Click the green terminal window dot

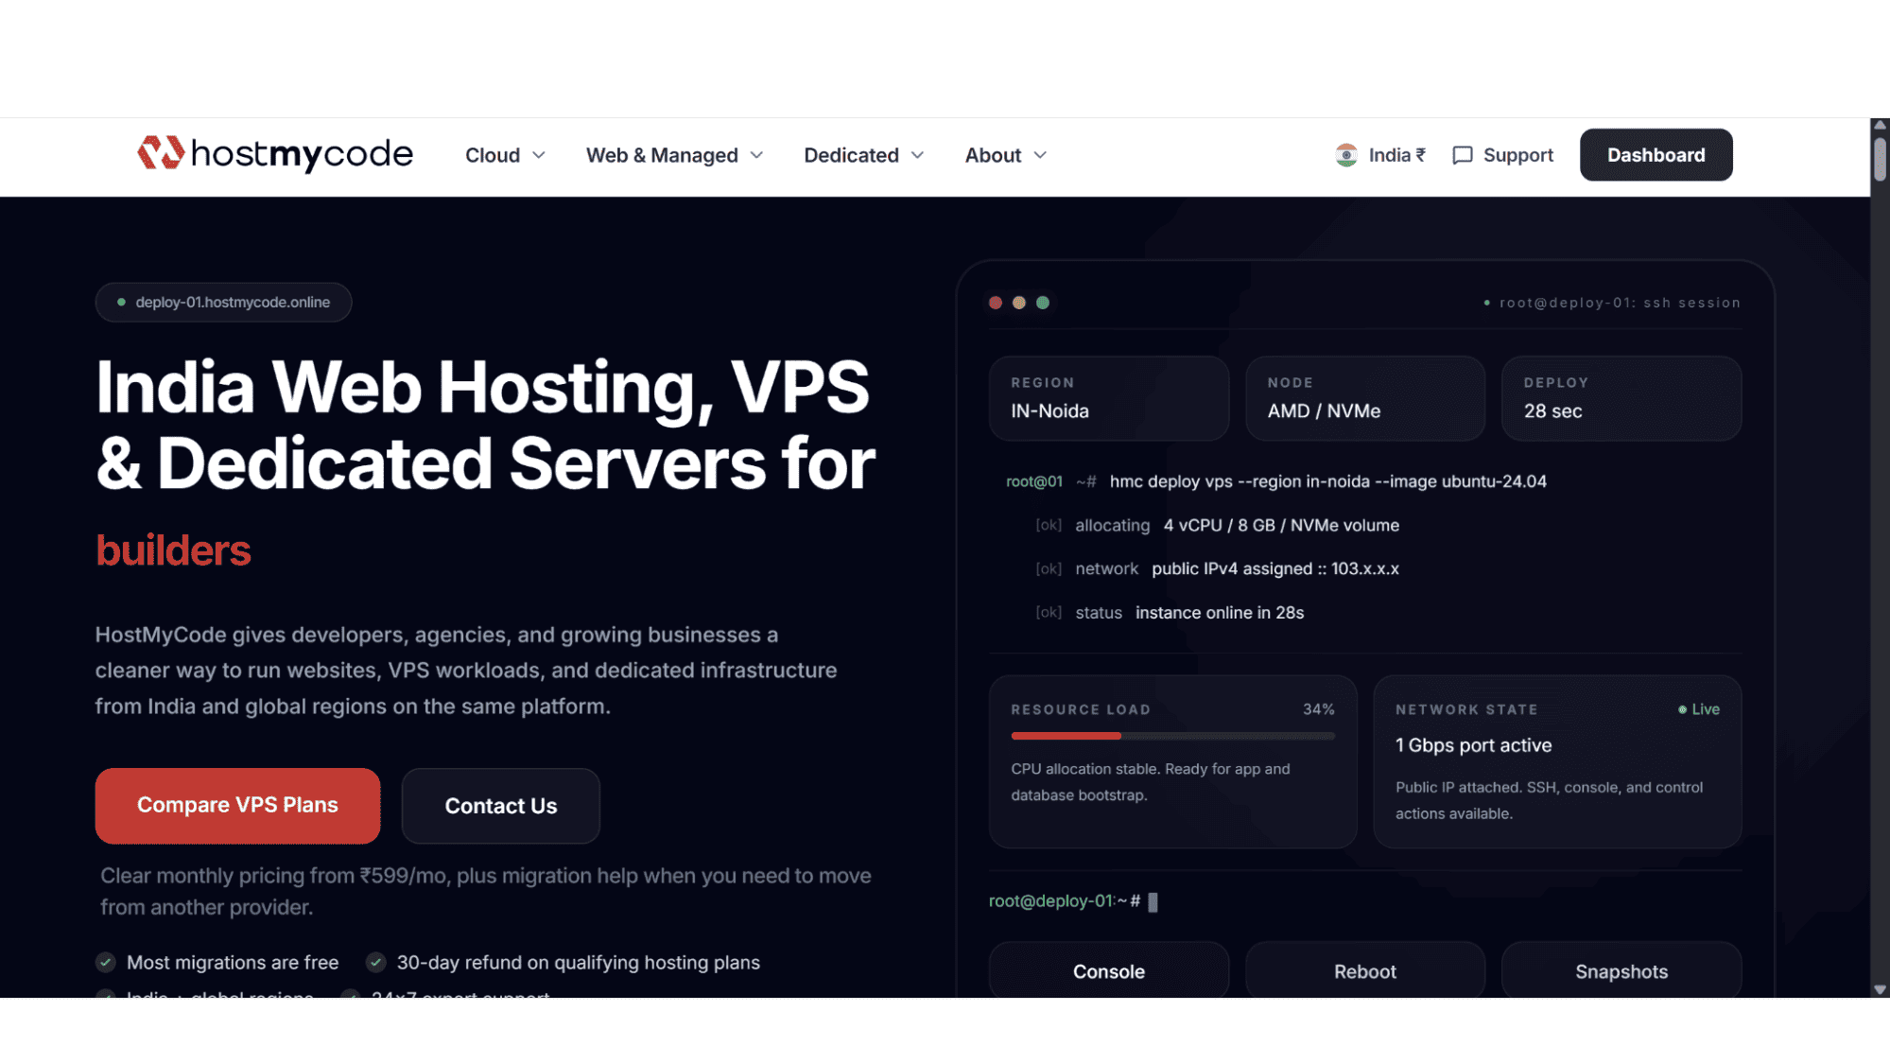(x=1043, y=303)
